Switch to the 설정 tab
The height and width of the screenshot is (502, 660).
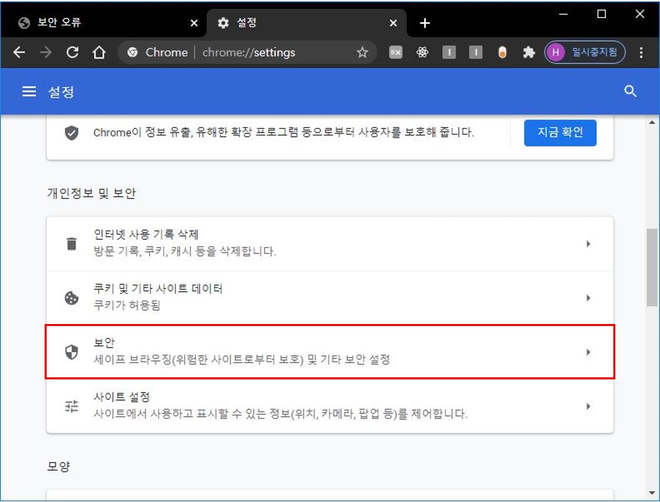[x=307, y=23]
